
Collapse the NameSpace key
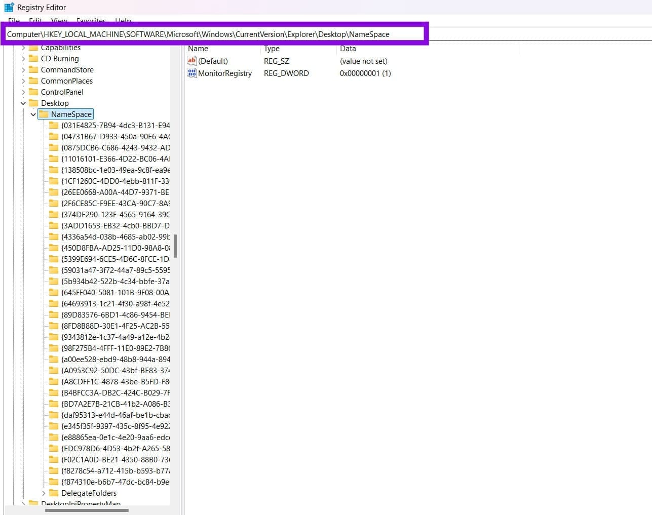33,114
